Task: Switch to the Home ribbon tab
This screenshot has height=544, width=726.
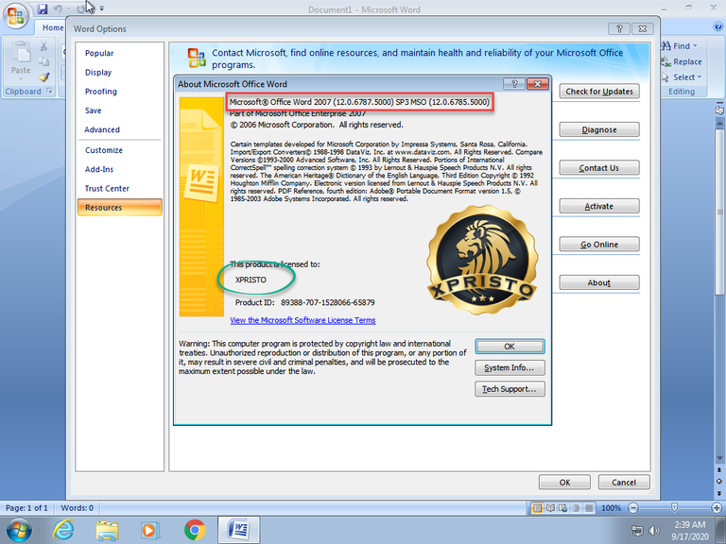Action: 52,27
